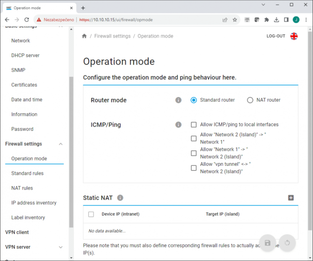Select the NAT router radio option
The width and height of the screenshot is (313, 261).
(x=250, y=100)
